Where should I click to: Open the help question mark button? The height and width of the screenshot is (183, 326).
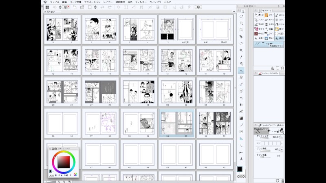coord(198,7)
